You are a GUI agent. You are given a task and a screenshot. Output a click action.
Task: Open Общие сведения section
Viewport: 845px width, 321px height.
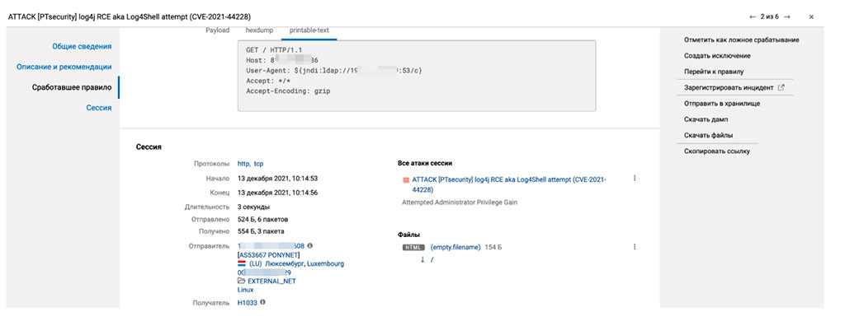pyautogui.click(x=82, y=46)
